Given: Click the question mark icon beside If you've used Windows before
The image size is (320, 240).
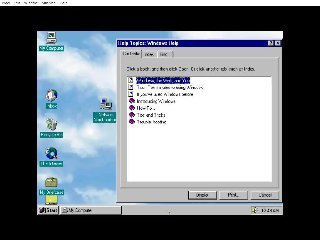Looking at the screenshot, I should pyautogui.click(x=131, y=94).
